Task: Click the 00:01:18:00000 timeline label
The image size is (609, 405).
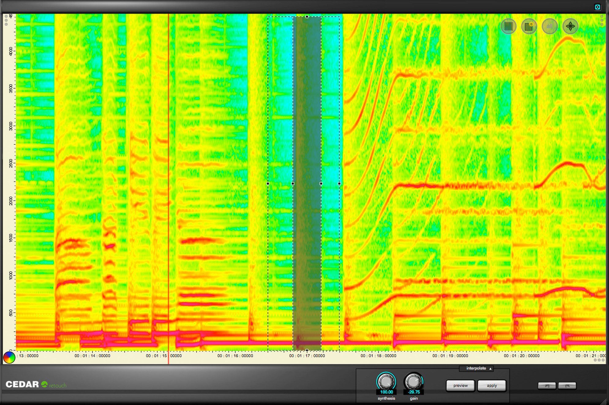Action: point(378,356)
